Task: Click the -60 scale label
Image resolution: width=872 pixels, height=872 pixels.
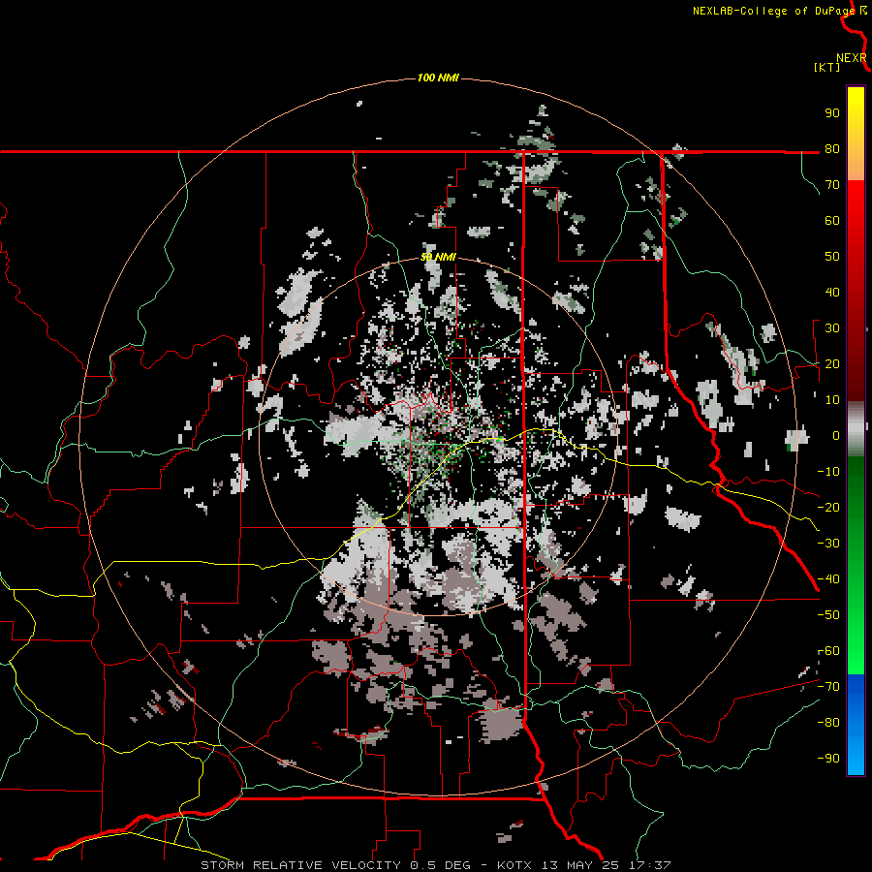Action: pyautogui.click(x=828, y=651)
